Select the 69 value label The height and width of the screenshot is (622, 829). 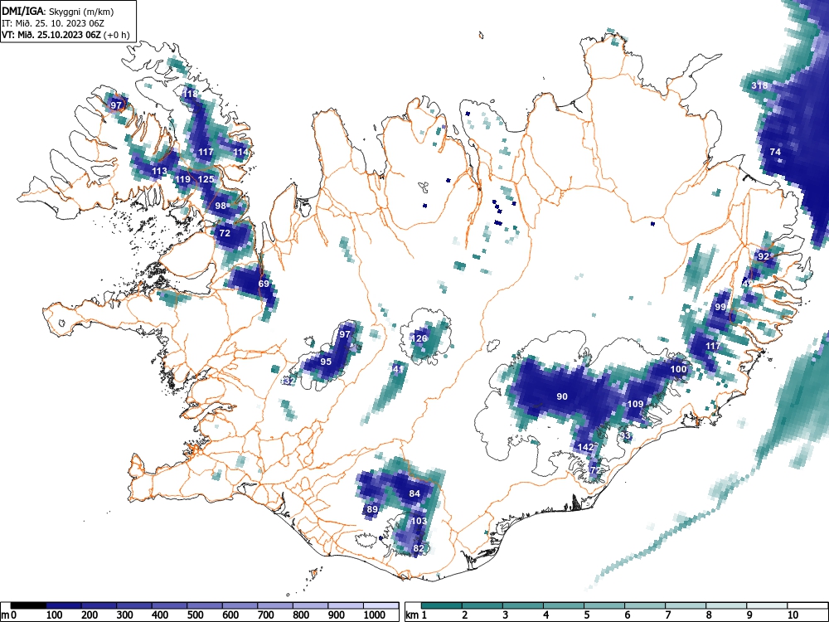tap(264, 284)
